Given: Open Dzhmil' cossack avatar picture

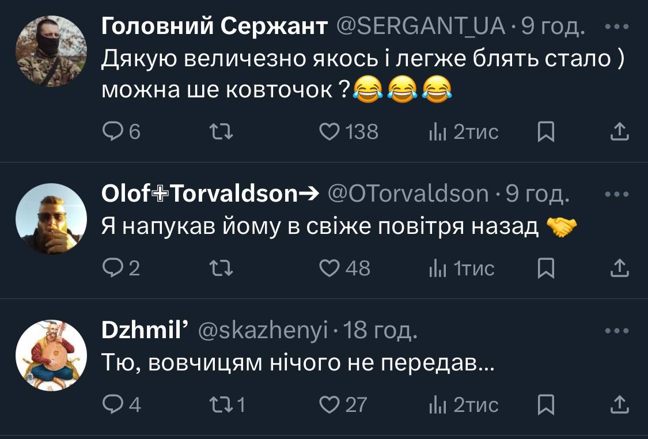Looking at the screenshot, I should coord(51,355).
